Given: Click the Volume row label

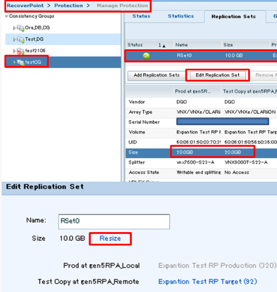Looking at the screenshot, I should point(137,132).
